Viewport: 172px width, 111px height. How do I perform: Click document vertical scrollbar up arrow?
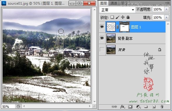(x=94, y=10)
